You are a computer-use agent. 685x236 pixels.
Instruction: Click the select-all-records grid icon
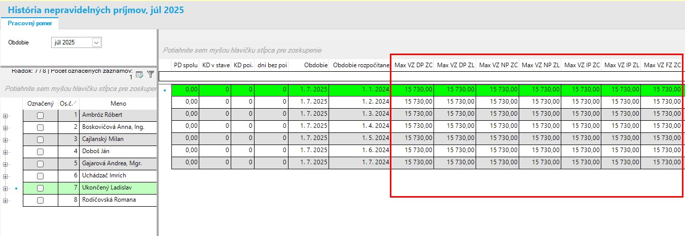[140, 75]
